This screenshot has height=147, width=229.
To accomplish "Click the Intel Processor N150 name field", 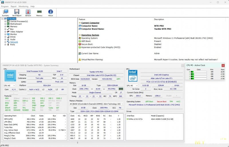I will click(x=35, y=71).
